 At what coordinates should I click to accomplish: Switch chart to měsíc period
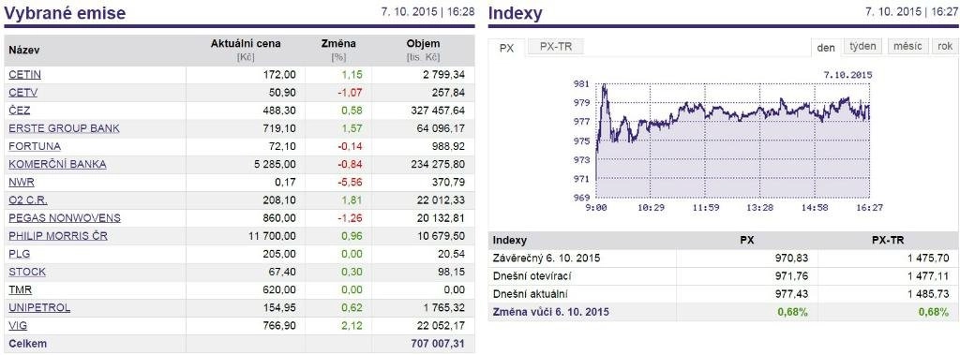coord(907,47)
